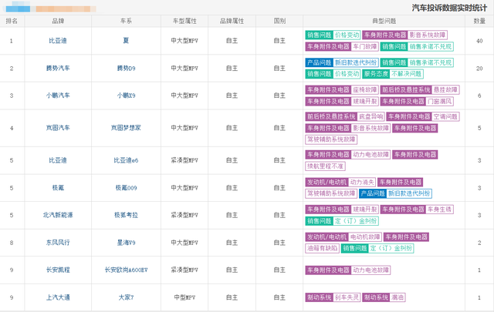
Task: Click the rank 8 cell
Action: tap(12, 243)
